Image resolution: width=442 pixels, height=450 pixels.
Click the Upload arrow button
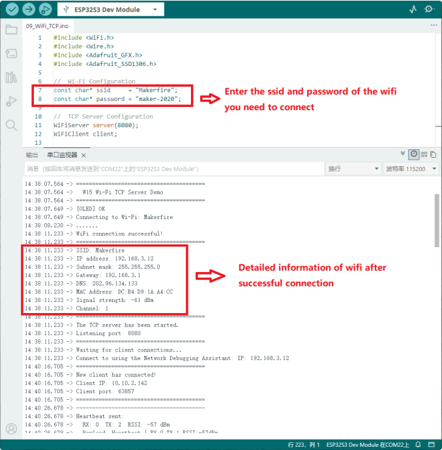pos(29,10)
